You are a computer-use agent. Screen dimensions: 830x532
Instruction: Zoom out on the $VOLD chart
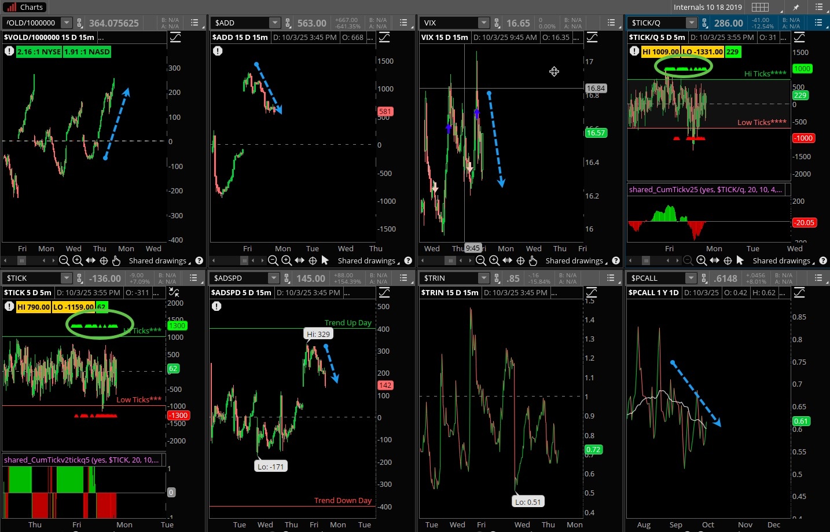(64, 261)
